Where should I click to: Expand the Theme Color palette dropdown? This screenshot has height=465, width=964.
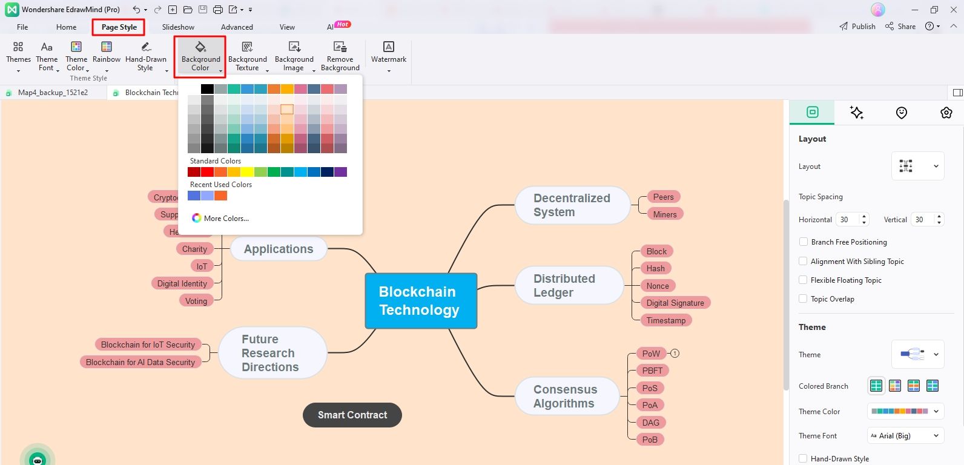(x=905, y=411)
